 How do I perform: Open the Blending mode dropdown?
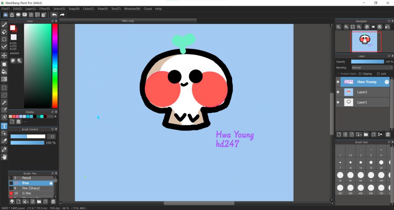[372, 67]
